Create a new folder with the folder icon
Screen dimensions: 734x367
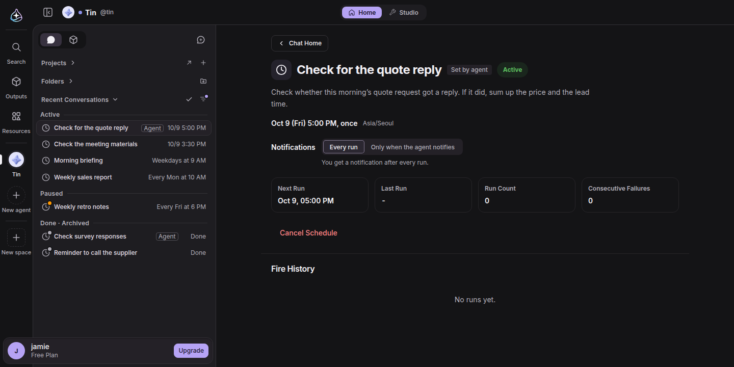[203, 81]
